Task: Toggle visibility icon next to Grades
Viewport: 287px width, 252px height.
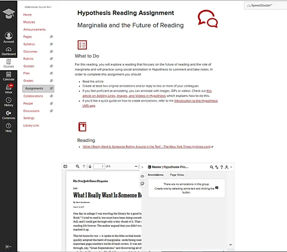Action: 51,81
